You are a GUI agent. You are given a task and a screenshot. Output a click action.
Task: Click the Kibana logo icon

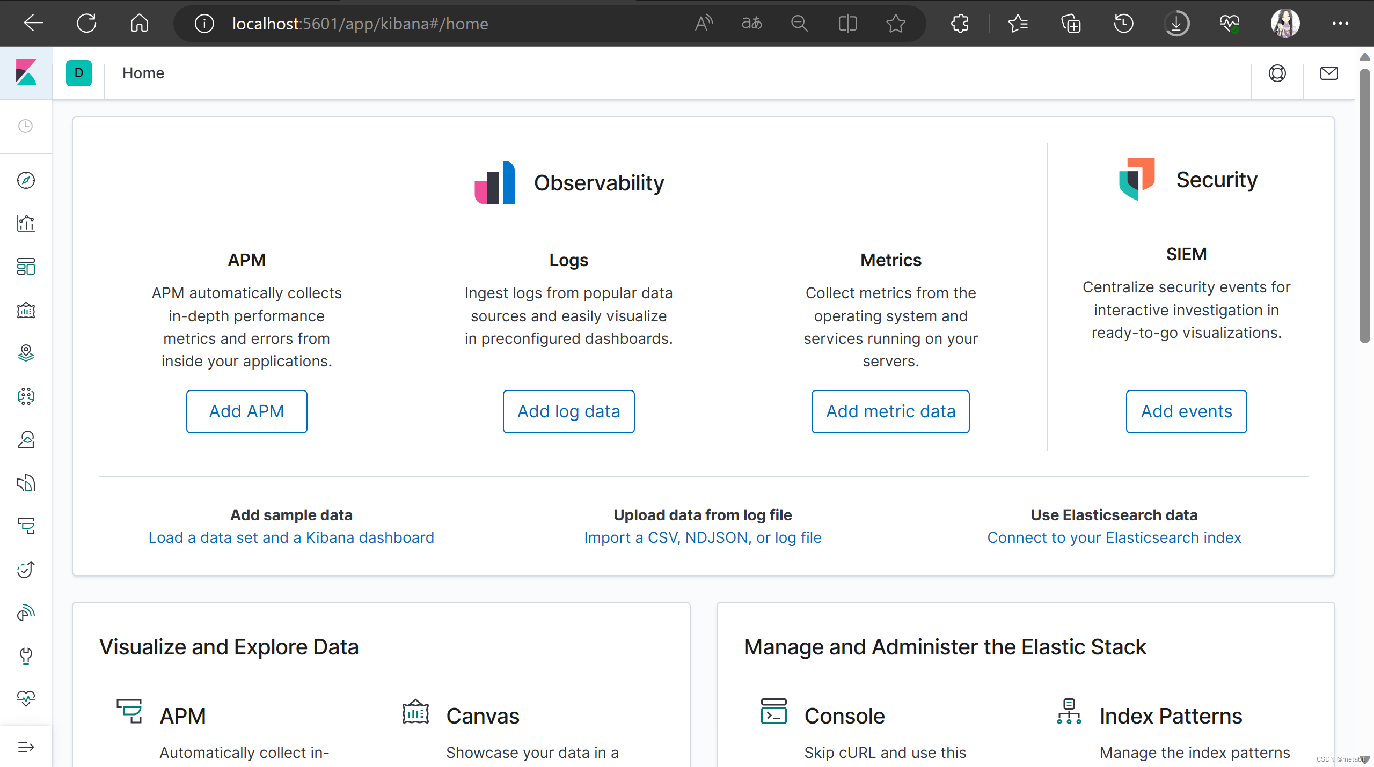tap(26, 72)
